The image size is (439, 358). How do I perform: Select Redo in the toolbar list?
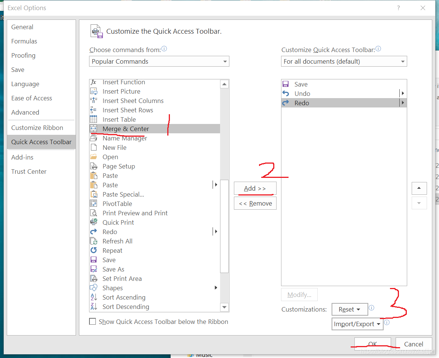coord(344,103)
